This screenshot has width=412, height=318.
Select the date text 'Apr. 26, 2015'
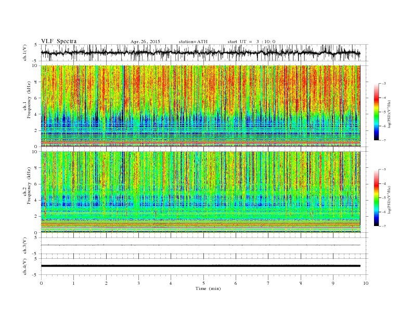click(x=145, y=42)
